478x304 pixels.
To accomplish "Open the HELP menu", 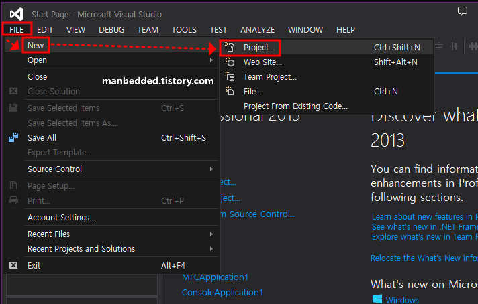I will (x=345, y=29).
